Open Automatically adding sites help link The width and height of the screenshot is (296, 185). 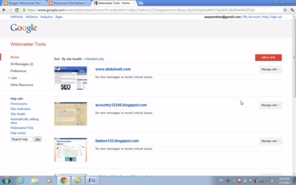[24, 121]
